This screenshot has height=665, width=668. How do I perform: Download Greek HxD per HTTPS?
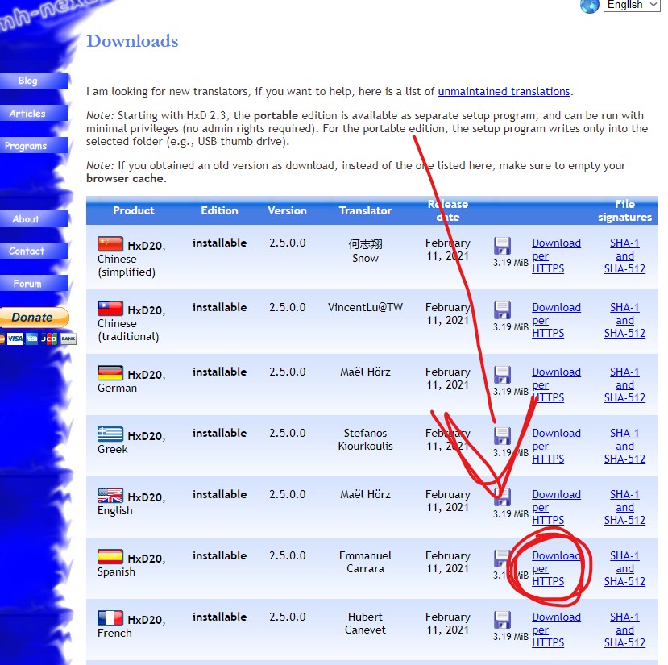tap(556, 446)
